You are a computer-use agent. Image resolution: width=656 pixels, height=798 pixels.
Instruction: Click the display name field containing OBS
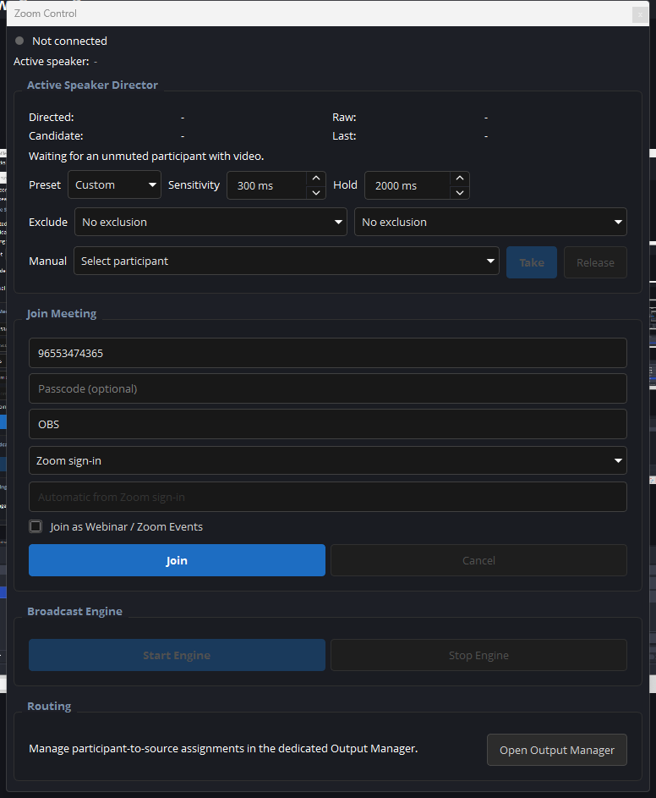(x=327, y=425)
